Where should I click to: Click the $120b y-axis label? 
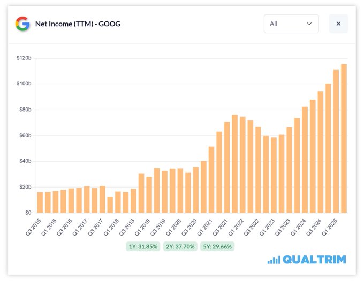[24, 58]
